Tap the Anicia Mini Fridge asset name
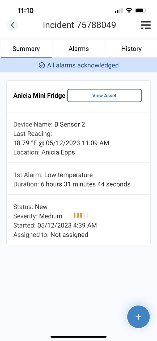 click(x=39, y=95)
